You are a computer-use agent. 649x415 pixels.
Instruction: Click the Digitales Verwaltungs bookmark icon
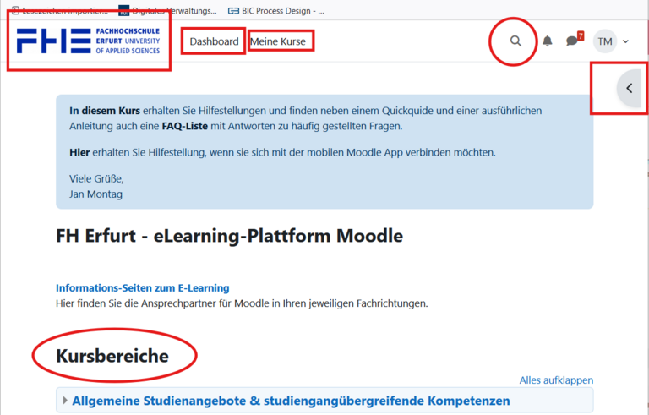(124, 10)
